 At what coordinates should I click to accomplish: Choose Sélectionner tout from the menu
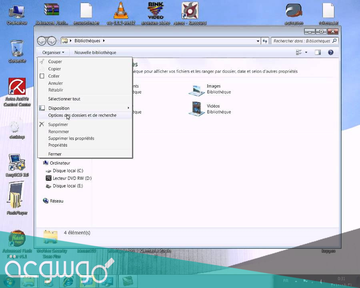pyautogui.click(x=64, y=99)
